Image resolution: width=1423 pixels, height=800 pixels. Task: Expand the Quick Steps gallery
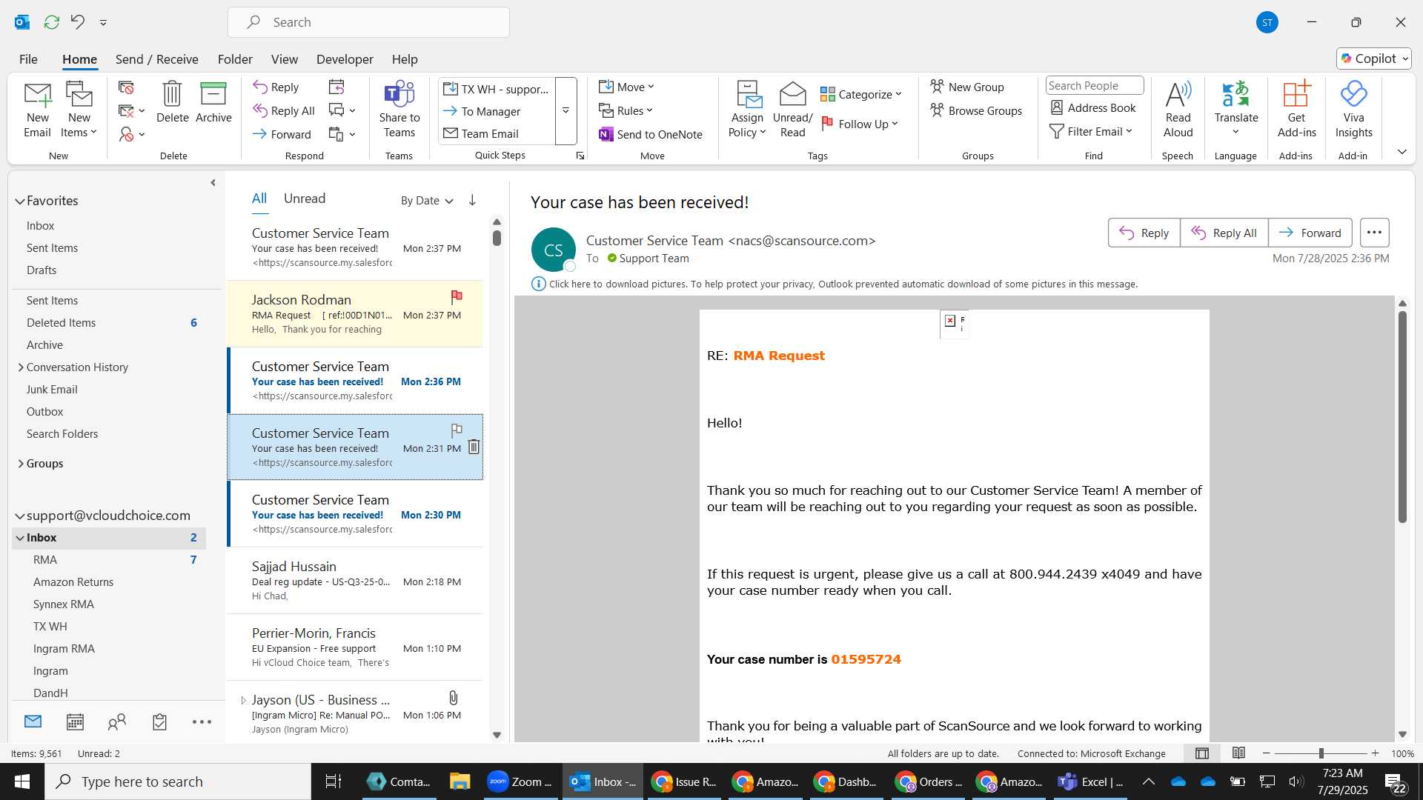coord(565,111)
